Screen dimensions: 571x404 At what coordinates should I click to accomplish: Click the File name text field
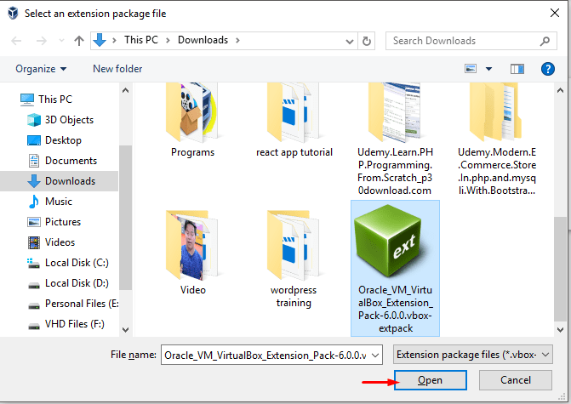pyautogui.click(x=266, y=355)
